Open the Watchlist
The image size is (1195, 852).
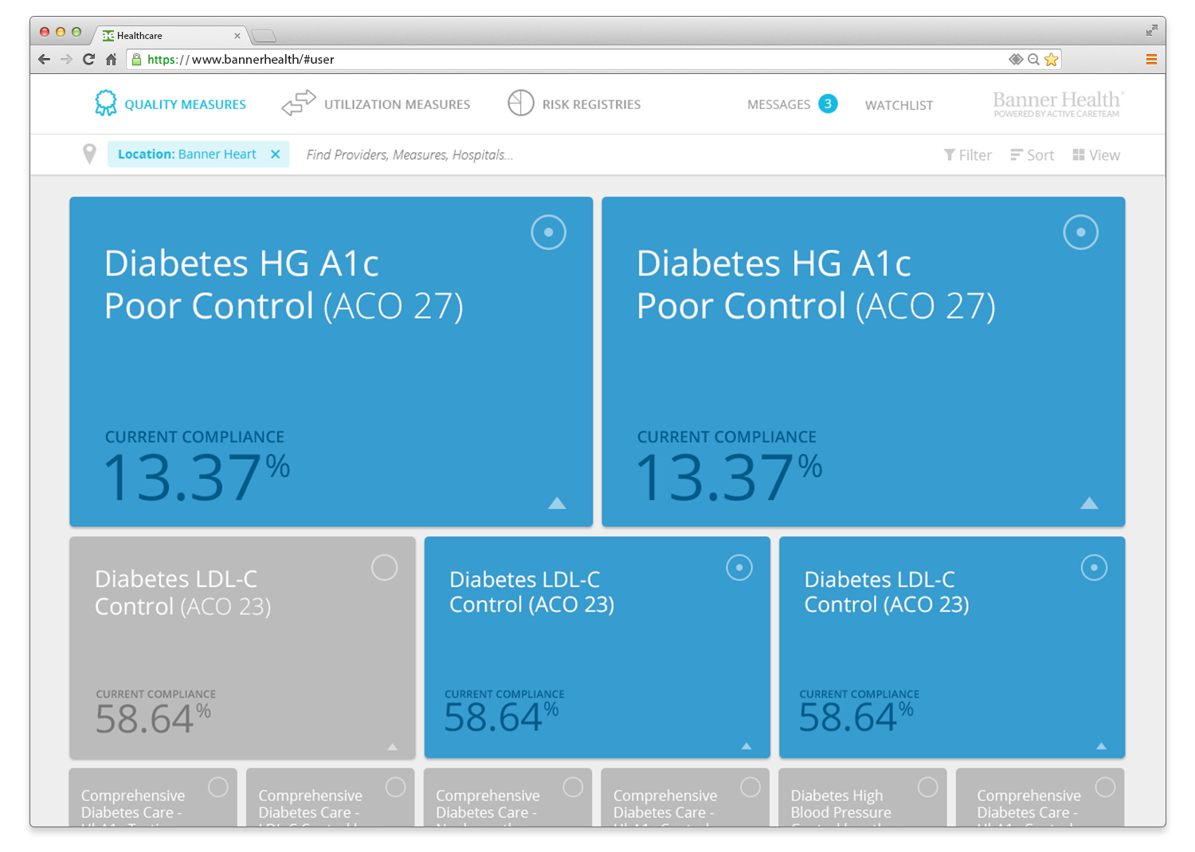(x=899, y=105)
